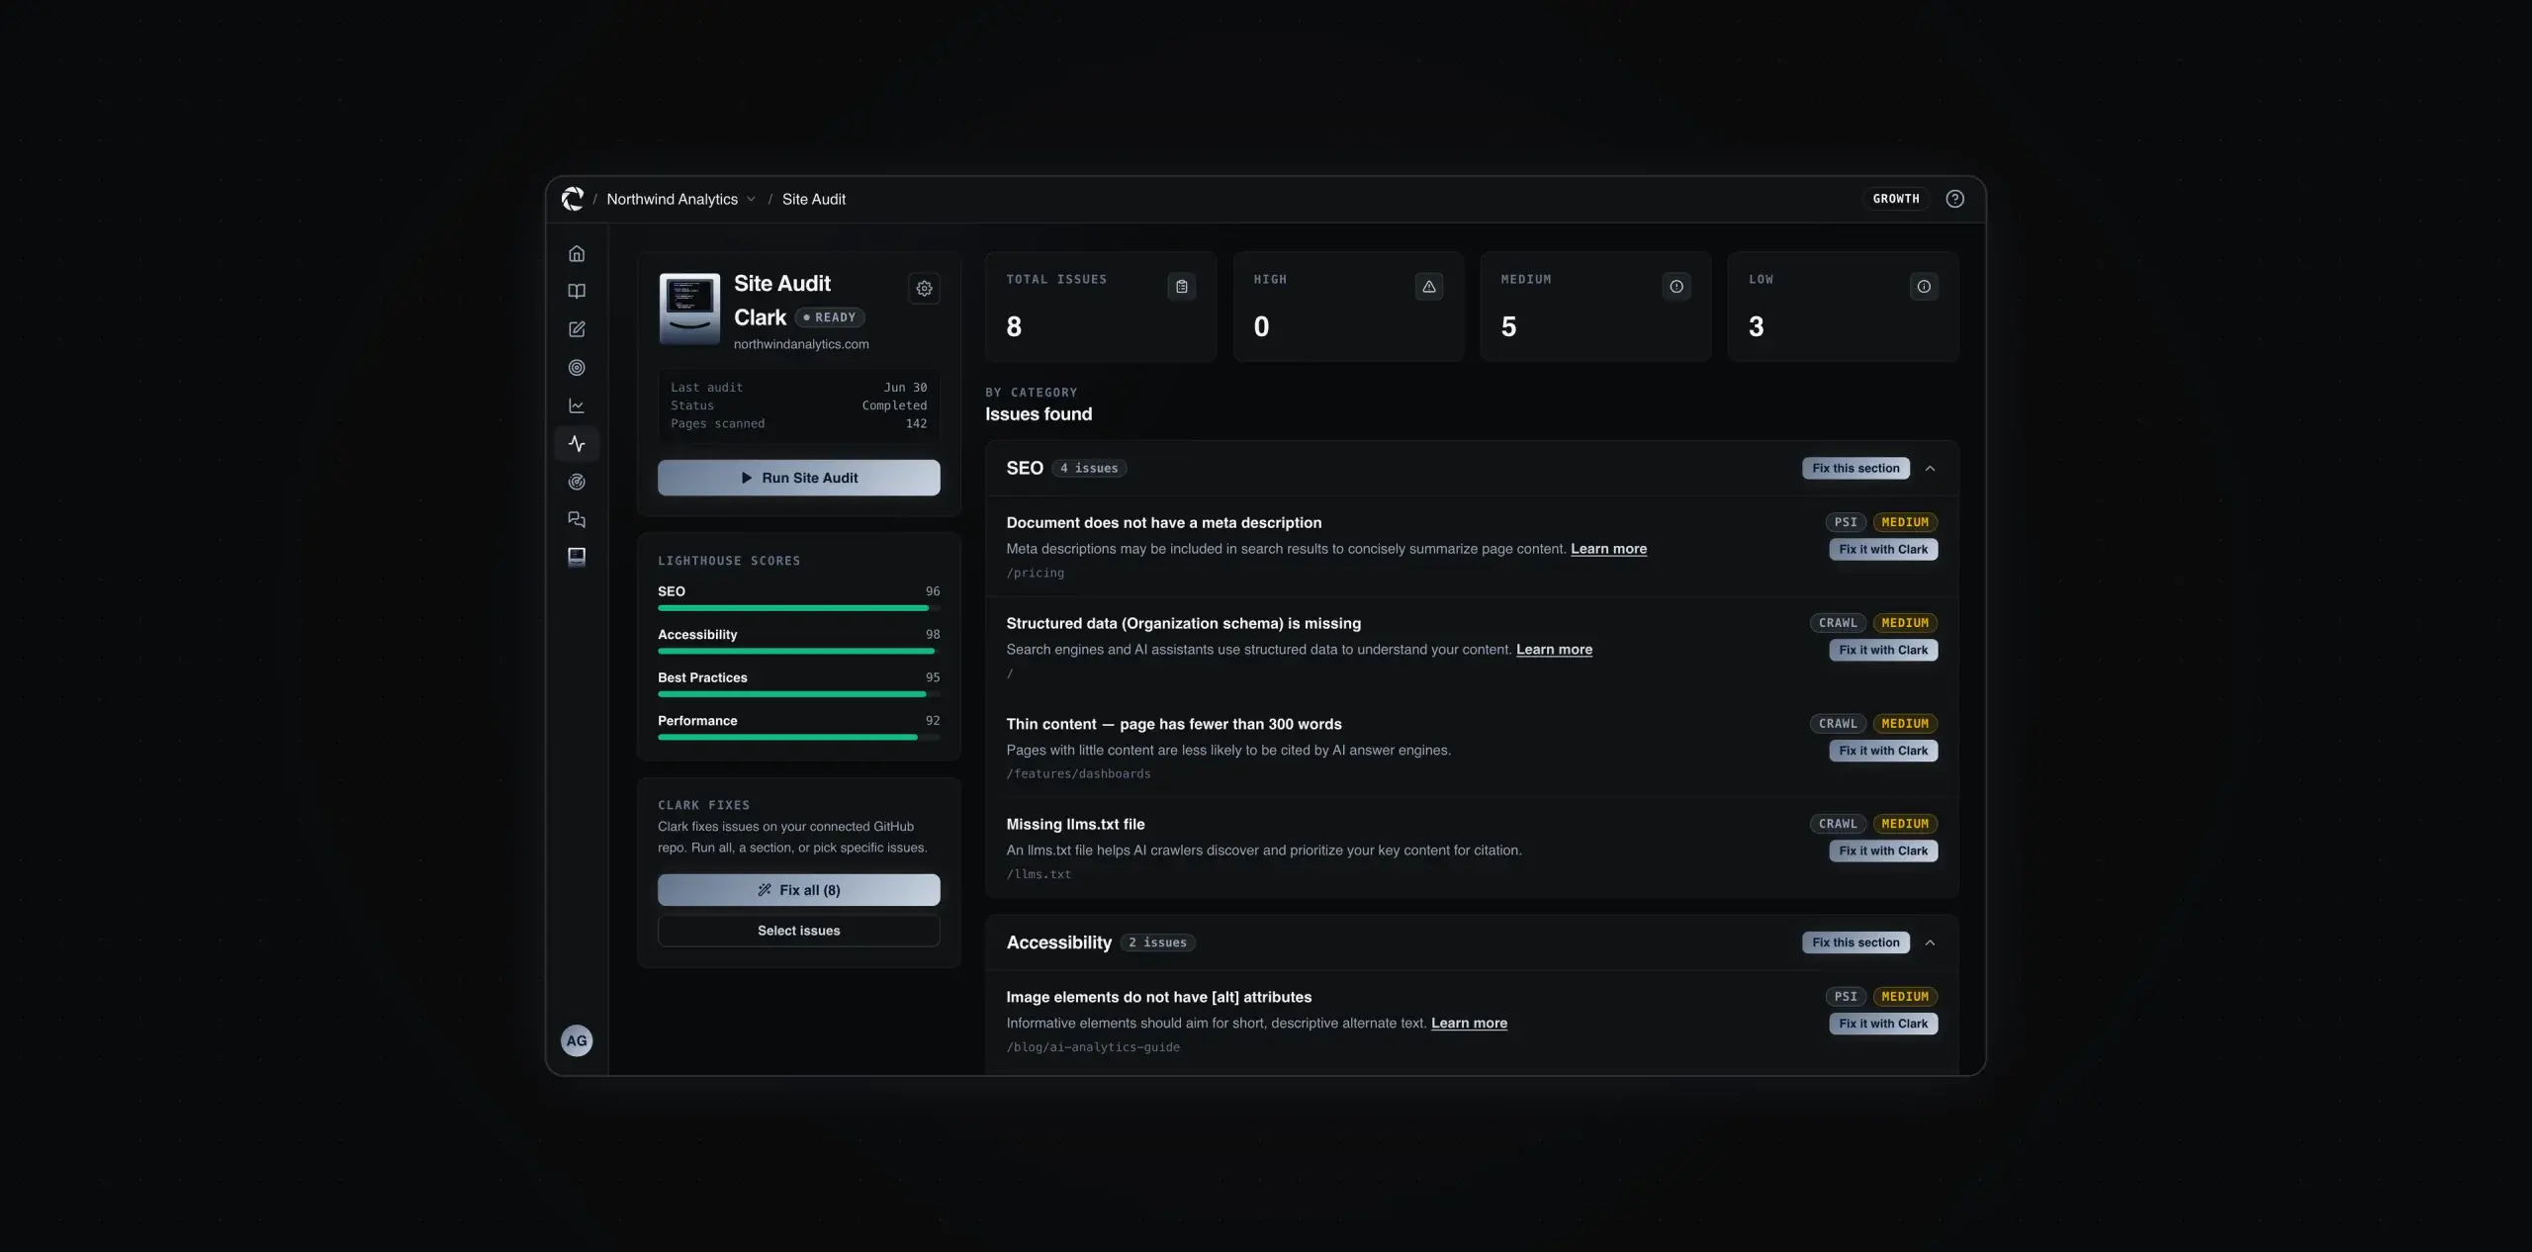Fix missing llms.txt with Clark
Viewport: 2532px width, 1252px height.
pos(1883,851)
